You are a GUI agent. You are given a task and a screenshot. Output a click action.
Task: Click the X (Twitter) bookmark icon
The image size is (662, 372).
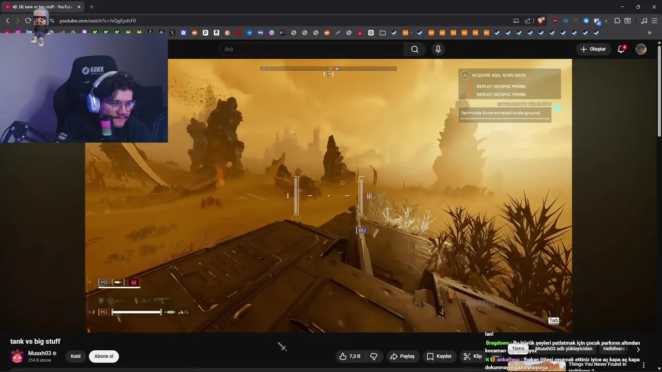pos(172,33)
